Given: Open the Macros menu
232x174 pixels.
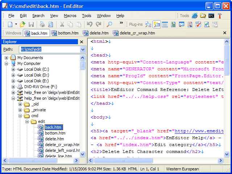Looking at the screenshot, I should click(70, 16).
